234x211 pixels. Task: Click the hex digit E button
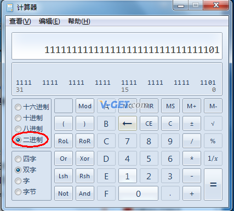click(106, 176)
